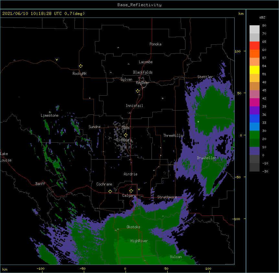Click the yellow V marker near Calgary

point(139,189)
